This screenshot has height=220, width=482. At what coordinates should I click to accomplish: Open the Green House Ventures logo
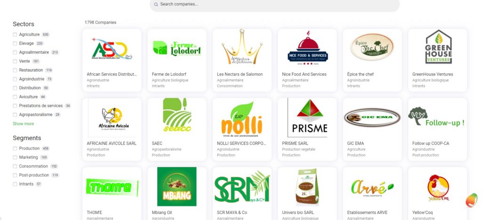point(438,47)
